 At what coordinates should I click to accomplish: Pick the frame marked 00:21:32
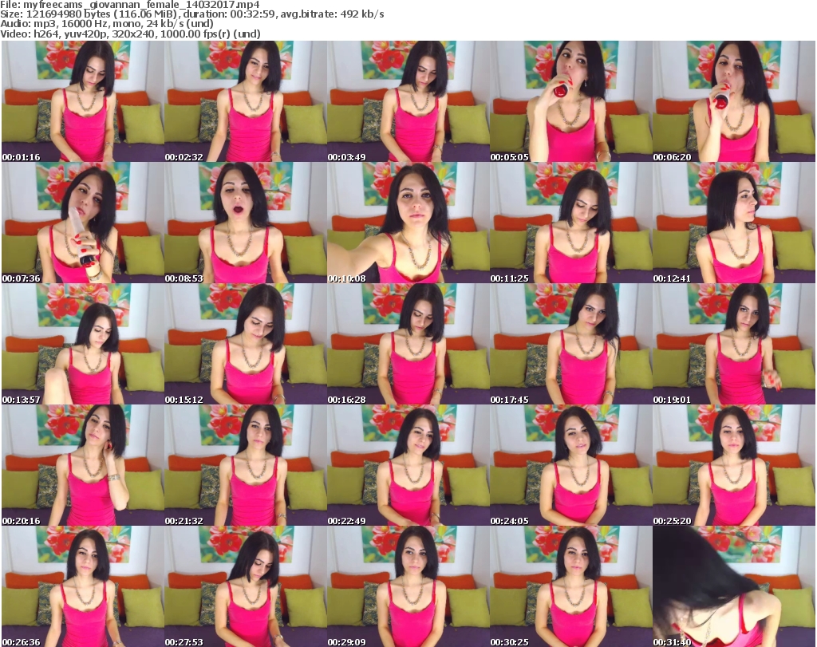[246, 465]
